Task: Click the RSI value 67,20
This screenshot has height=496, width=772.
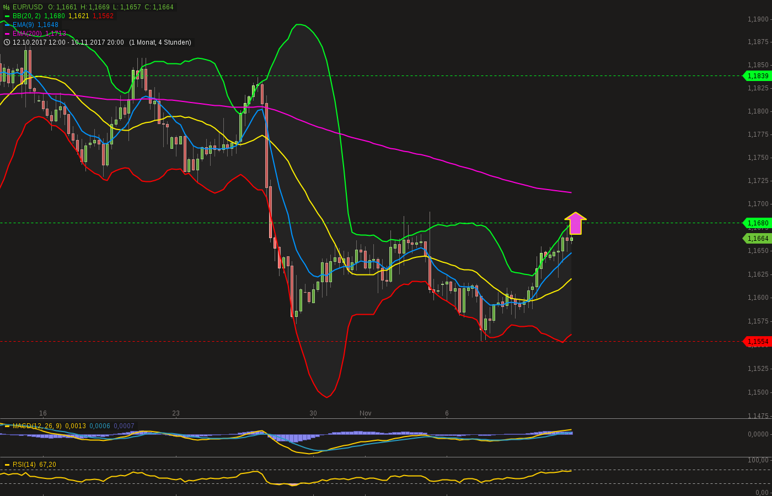Action: tap(47, 465)
